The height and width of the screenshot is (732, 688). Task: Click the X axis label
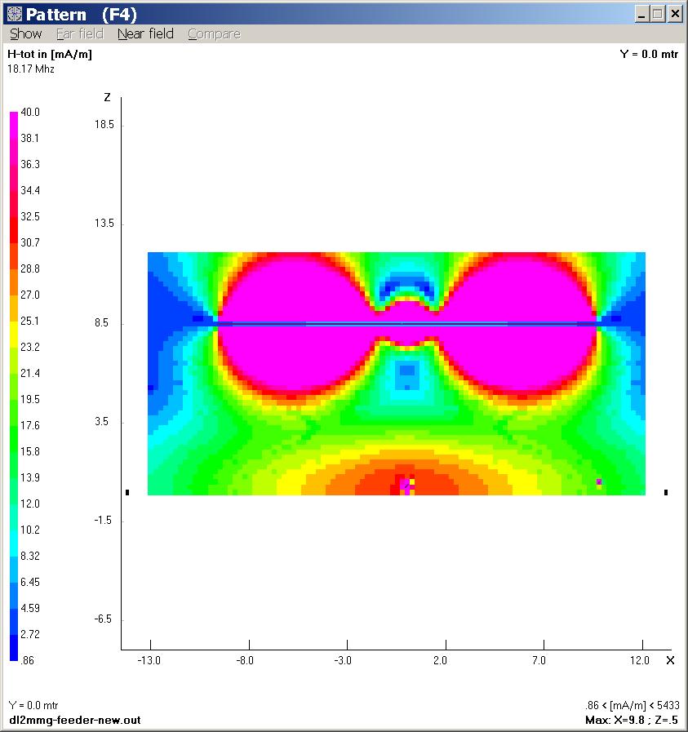click(x=670, y=660)
